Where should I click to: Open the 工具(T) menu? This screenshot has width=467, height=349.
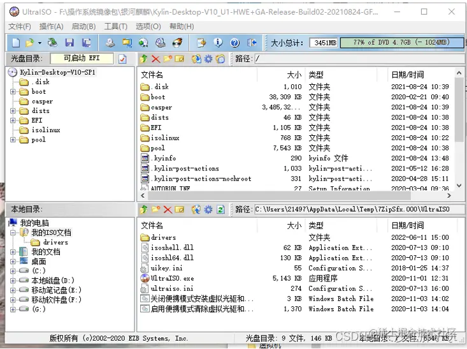[x=115, y=27]
